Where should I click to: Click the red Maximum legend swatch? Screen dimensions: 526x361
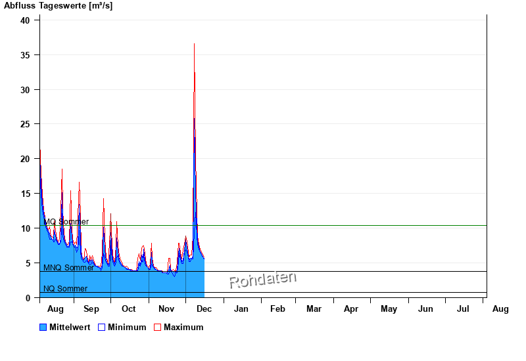(x=157, y=327)
